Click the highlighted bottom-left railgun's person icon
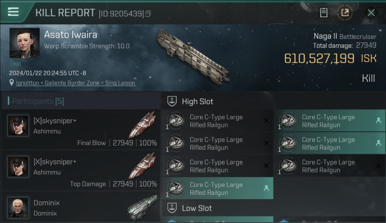The image size is (386, 223). click(x=266, y=188)
